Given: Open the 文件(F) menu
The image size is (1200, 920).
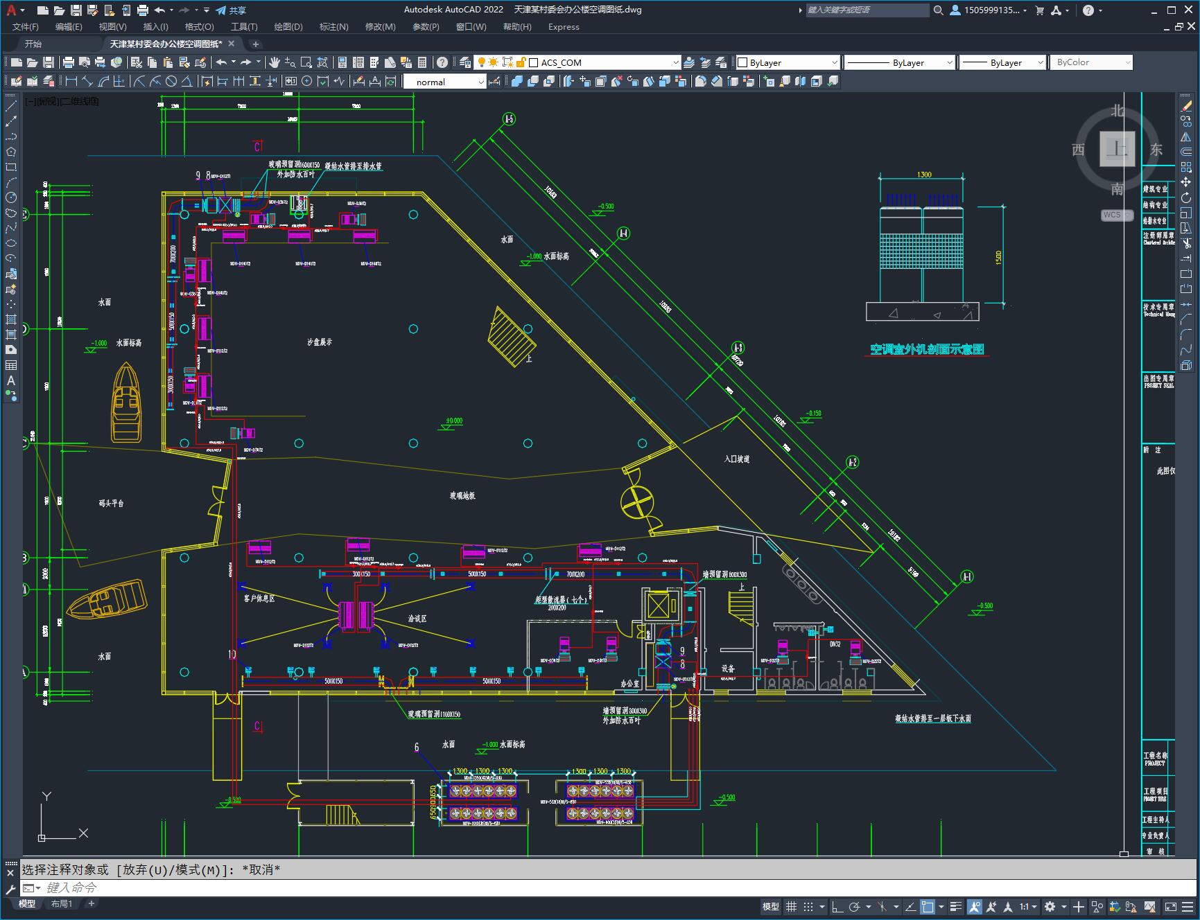Looking at the screenshot, I should click(26, 27).
